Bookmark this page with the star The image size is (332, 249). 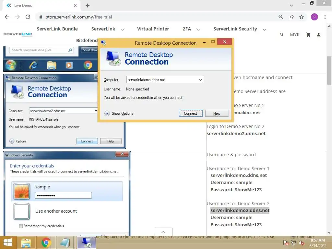pos(302,17)
